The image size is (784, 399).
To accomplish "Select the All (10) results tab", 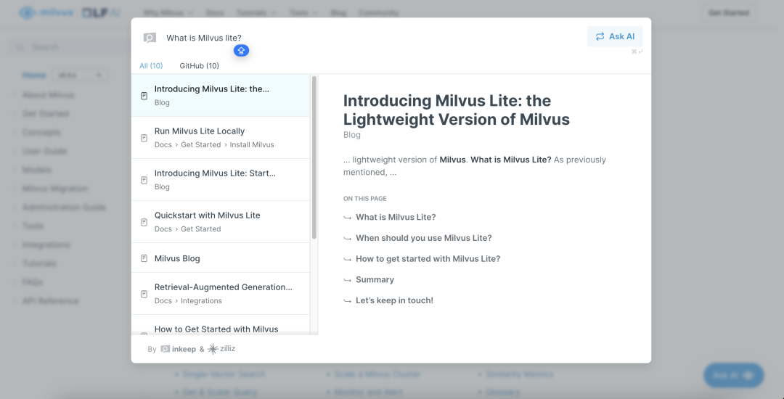I will [151, 65].
